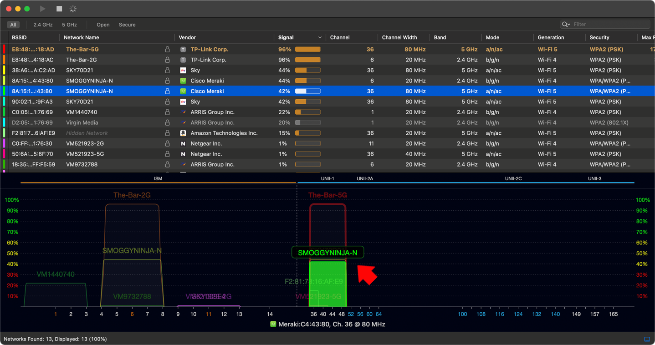Select the All filter tab

(13, 25)
